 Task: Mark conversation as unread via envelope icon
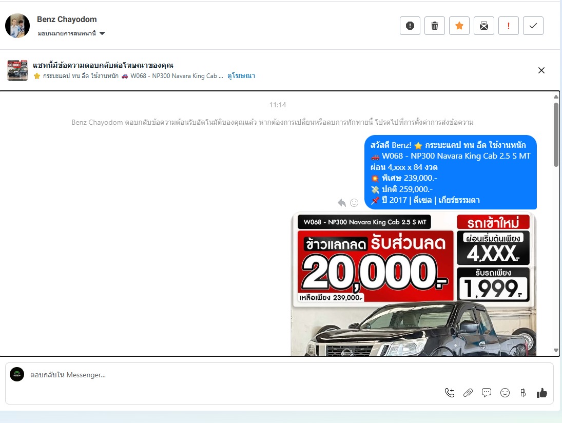point(484,26)
